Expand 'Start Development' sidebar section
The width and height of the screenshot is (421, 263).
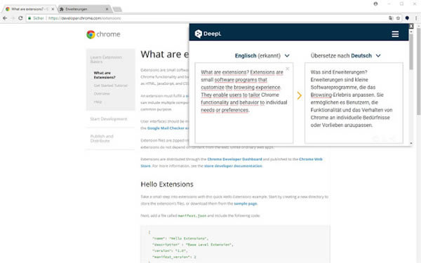[109, 119]
